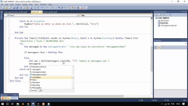Select Alphabetical sort in Properties panel
The width and height of the screenshot is (188, 106).
point(159,47)
